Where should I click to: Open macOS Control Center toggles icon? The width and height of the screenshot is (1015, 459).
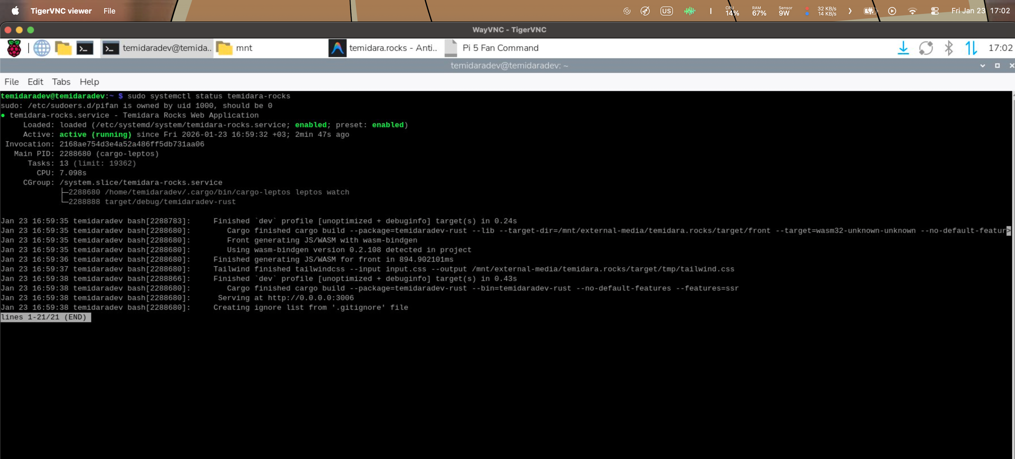pos(935,11)
